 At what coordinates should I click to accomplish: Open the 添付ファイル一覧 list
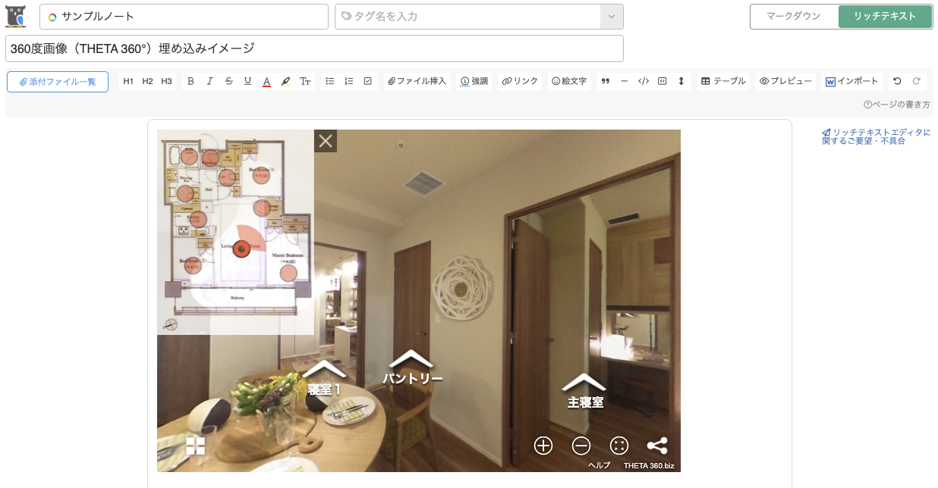pos(58,82)
